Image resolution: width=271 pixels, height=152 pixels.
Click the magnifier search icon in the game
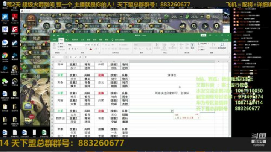point(194,26)
